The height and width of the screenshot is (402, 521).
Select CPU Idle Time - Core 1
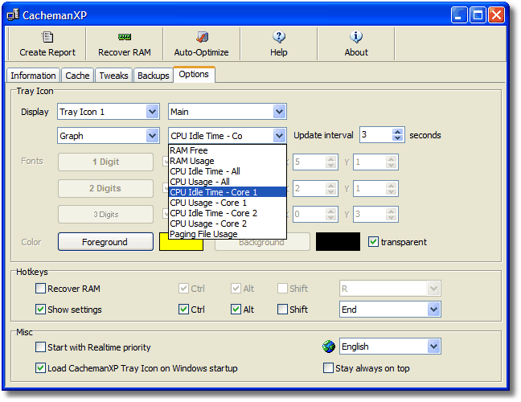tap(228, 192)
